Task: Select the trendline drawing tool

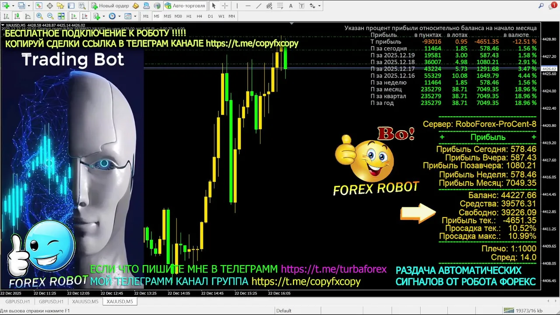Action: coord(259,6)
